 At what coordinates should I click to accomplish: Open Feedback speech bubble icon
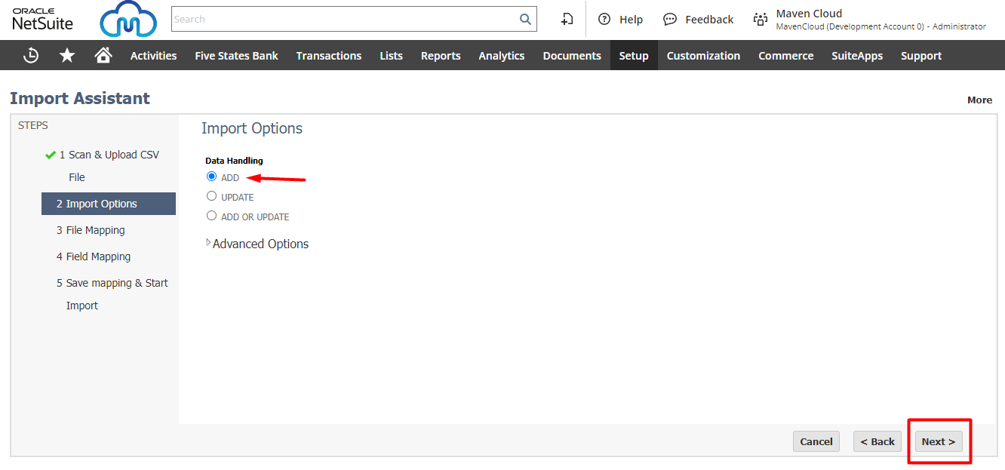670,20
